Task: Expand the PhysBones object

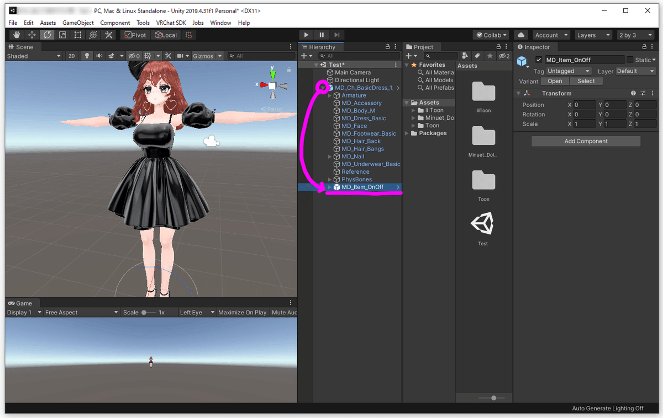Action: pyautogui.click(x=330, y=179)
